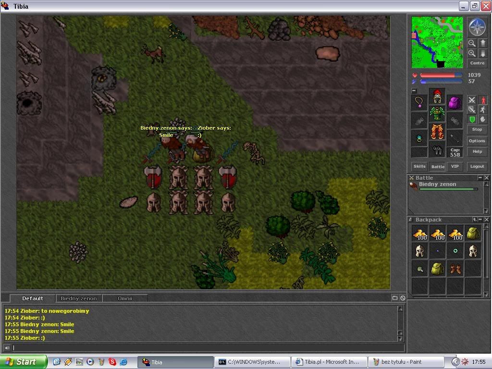Image resolution: width=492 pixels, height=369 pixels.
Task: Click the ring equipment slot
Action: (x=419, y=138)
